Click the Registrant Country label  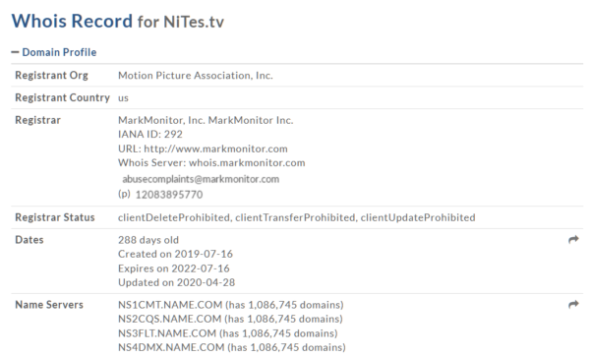click(x=63, y=97)
